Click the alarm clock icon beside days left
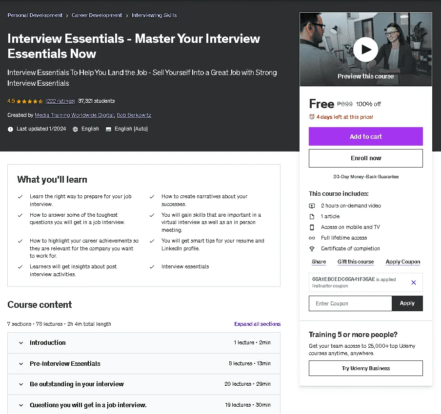Image resolution: width=441 pixels, height=414 pixels. pyautogui.click(x=312, y=116)
